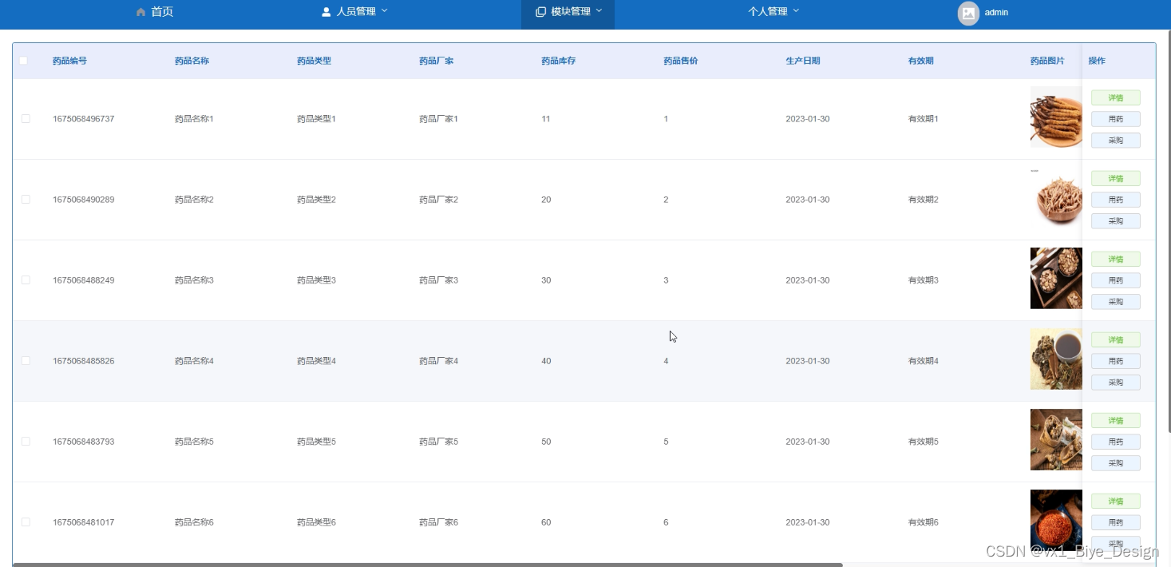The width and height of the screenshot is (1171, 567).
Task: Click the 药品类型 column header
Action: 315,61
